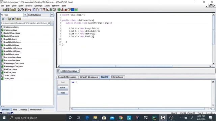Click the taskbar search box
The height and width of the screenshot is (121, 216).
(x=37, y=118)
